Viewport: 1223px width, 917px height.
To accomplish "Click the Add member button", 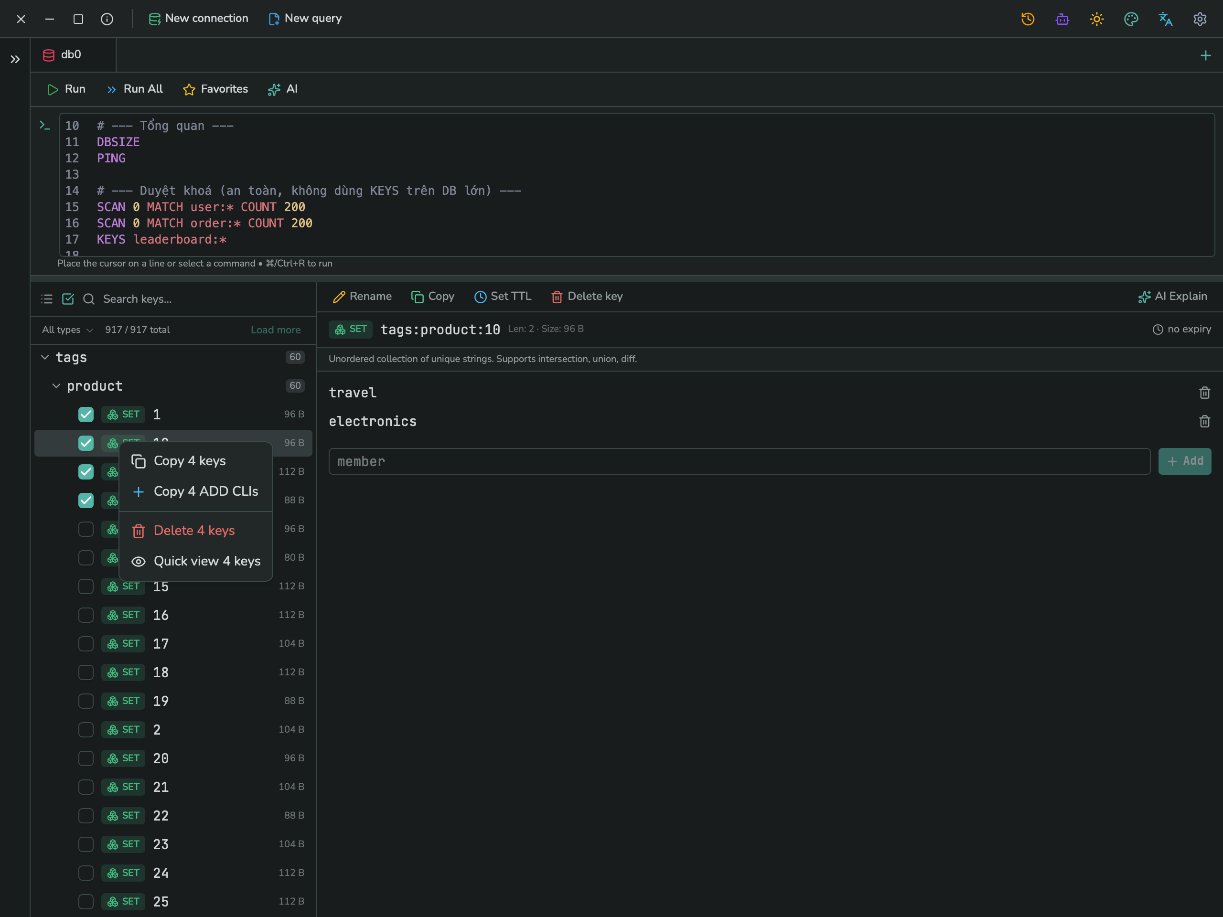I will tap(1184, 461).
